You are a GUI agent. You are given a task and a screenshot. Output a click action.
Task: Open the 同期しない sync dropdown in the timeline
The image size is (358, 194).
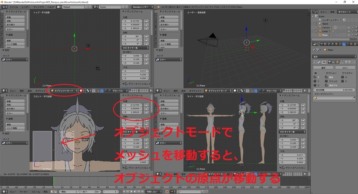coord(154,192)
